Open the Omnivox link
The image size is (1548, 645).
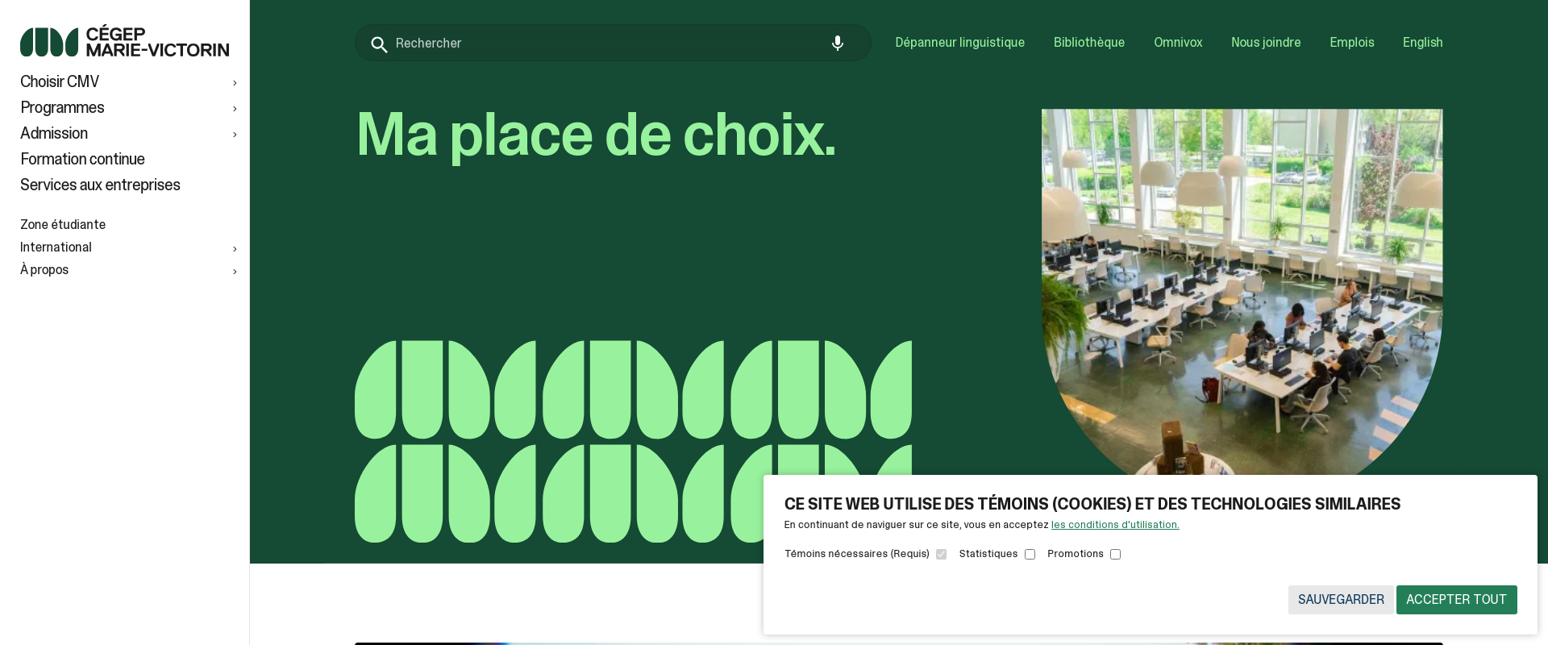pos(1178,43)
